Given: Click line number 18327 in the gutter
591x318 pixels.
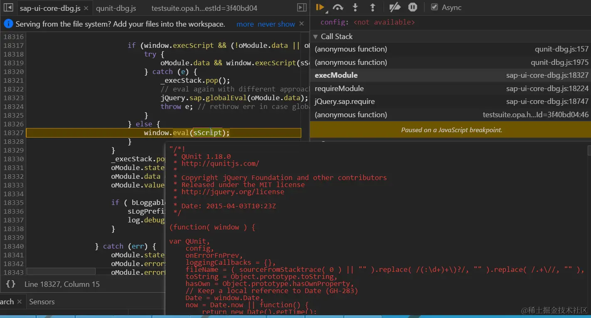Looking at the screenshot, I should 13,133.
